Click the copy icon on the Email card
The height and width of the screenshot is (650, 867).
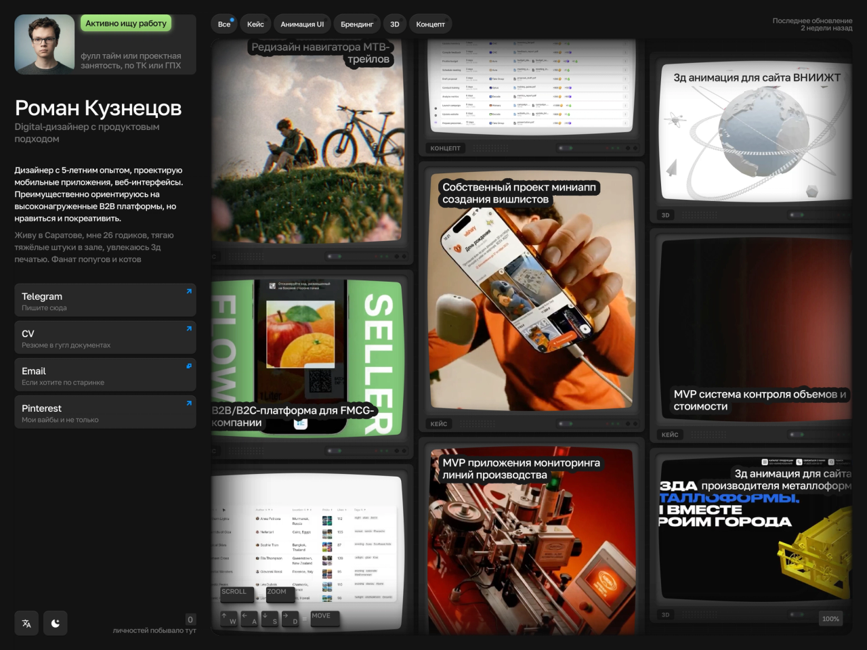pyautogui.click(x=189, y=366)
